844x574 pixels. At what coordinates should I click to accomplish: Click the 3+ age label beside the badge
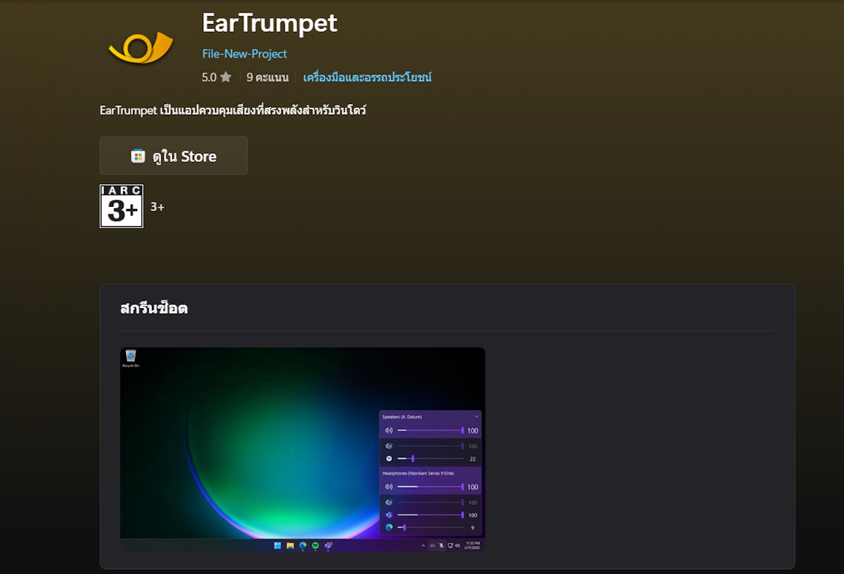158,207
